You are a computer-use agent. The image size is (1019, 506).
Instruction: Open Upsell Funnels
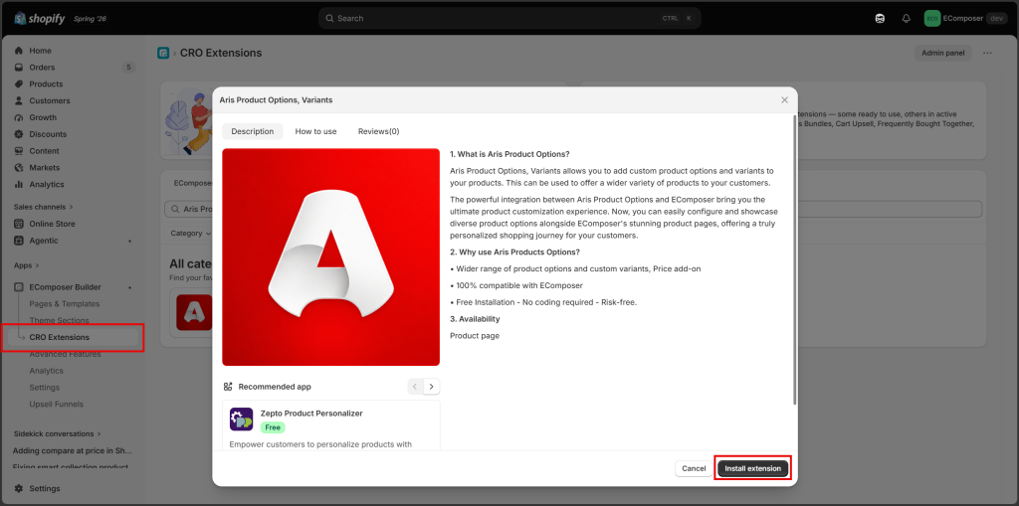[56, 404]
